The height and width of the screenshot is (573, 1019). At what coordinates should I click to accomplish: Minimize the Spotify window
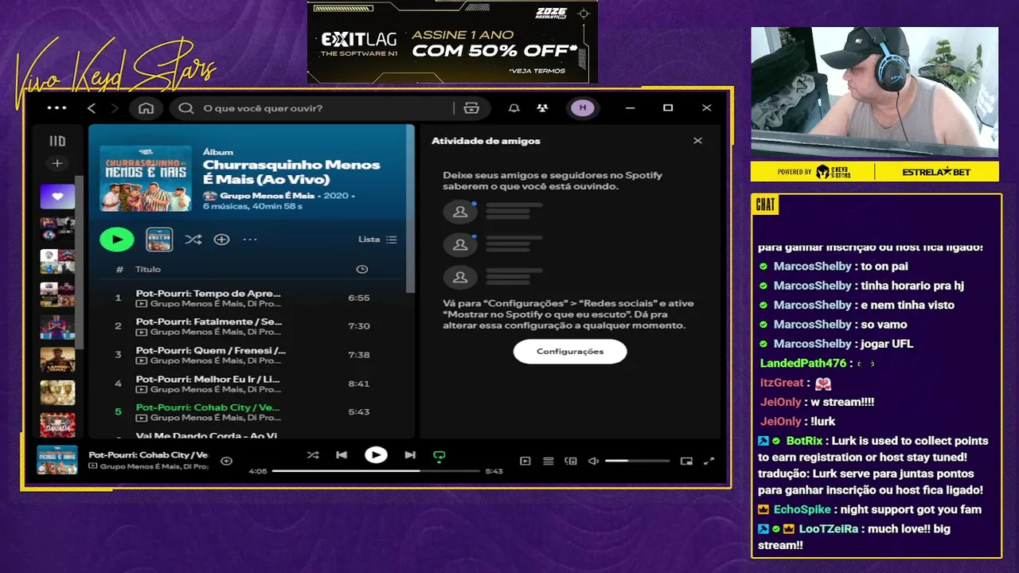point(631,108)
